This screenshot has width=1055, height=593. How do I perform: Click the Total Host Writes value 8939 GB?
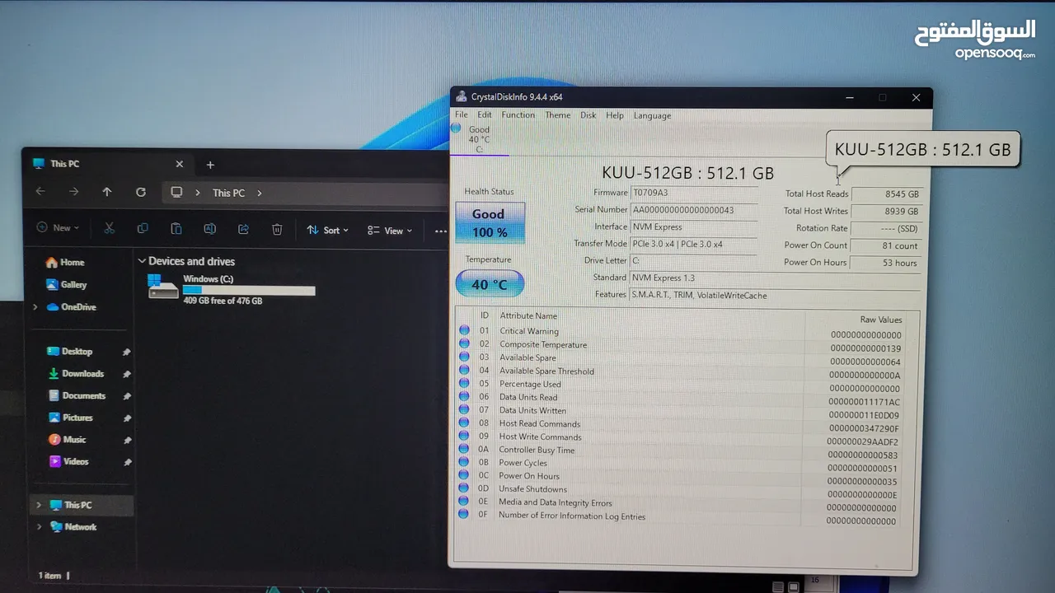[x=887, y=212]
